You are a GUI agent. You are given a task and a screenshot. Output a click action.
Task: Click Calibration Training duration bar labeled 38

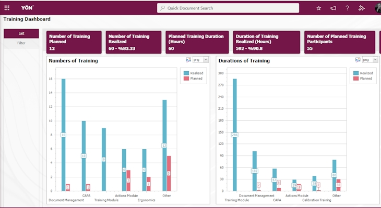[314, 184]
